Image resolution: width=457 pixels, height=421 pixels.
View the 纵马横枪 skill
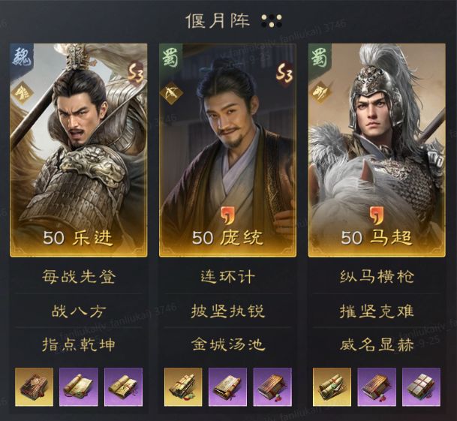point(377,276)
